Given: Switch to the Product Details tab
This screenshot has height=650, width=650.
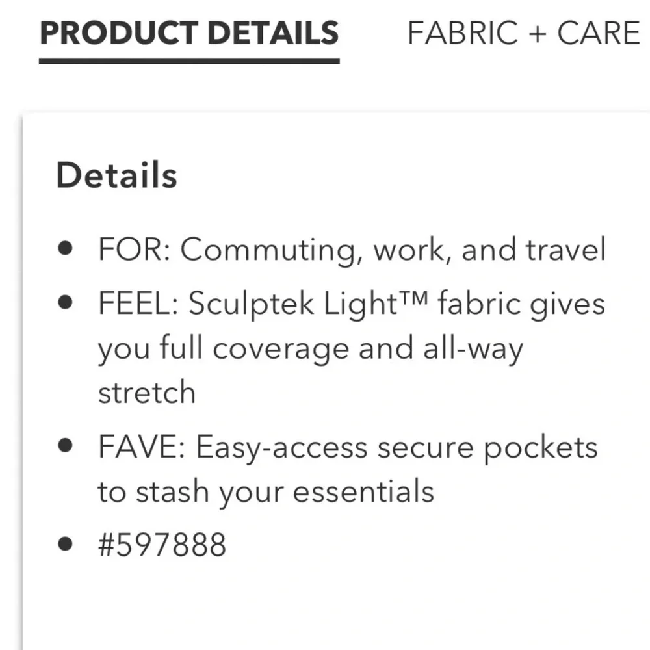Looking at the screenshot, I should click(189, 32).
